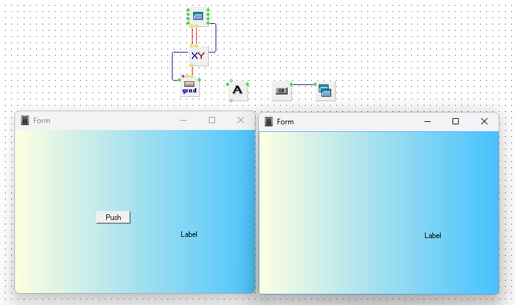Click the OK button node

tap(281, 91)
